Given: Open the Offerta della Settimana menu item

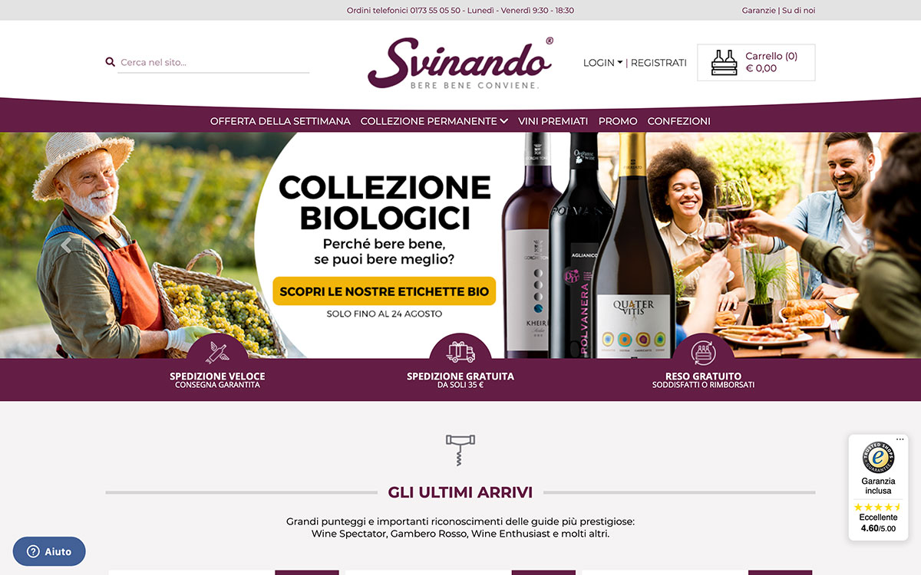Looking at the screenshot, I should point(280,121).
